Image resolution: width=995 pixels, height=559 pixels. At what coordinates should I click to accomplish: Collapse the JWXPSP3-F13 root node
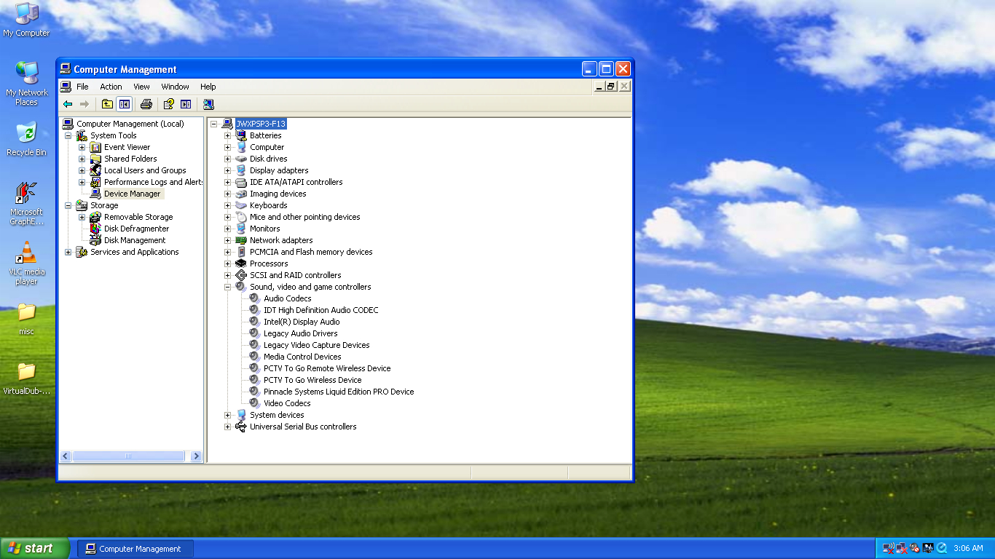213,124
